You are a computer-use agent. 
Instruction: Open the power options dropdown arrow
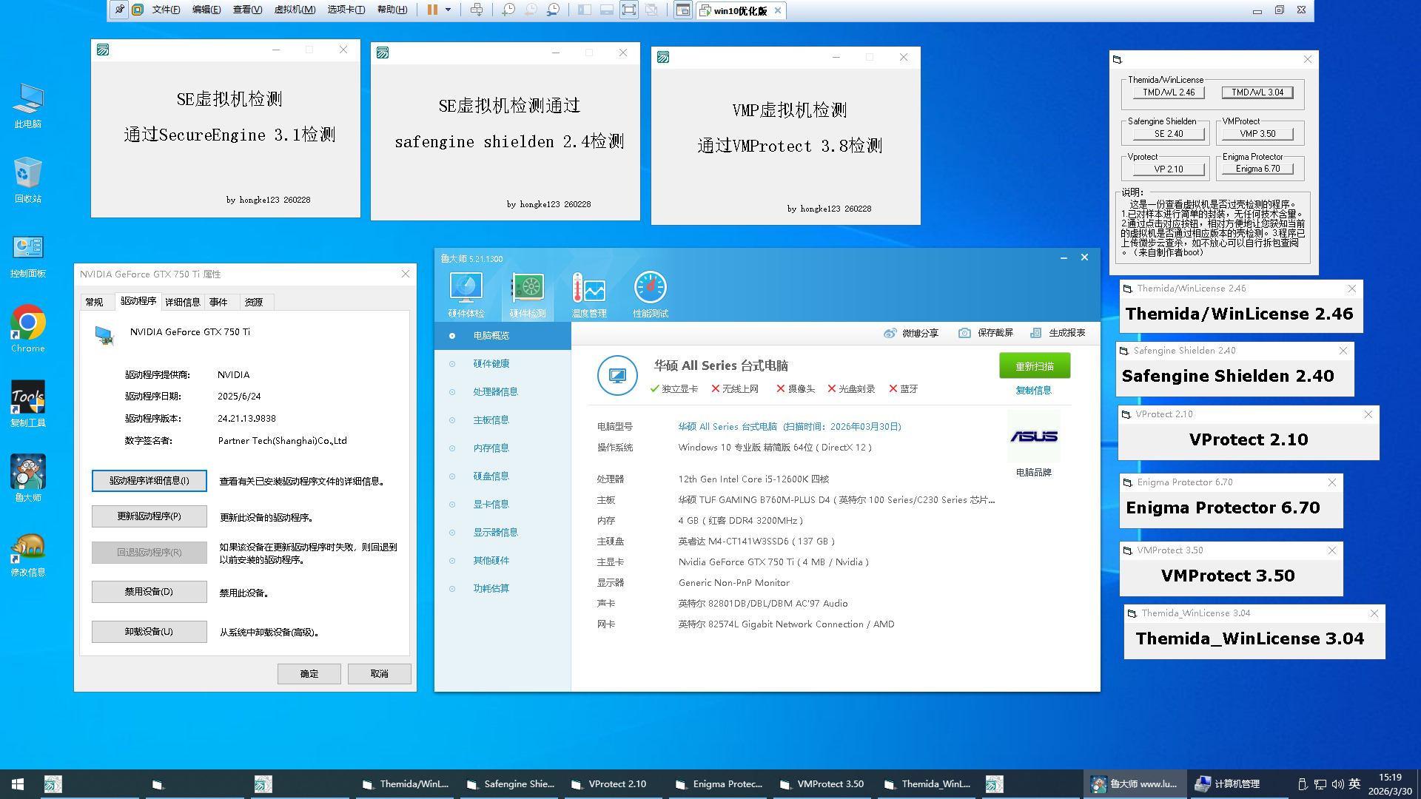448,10
